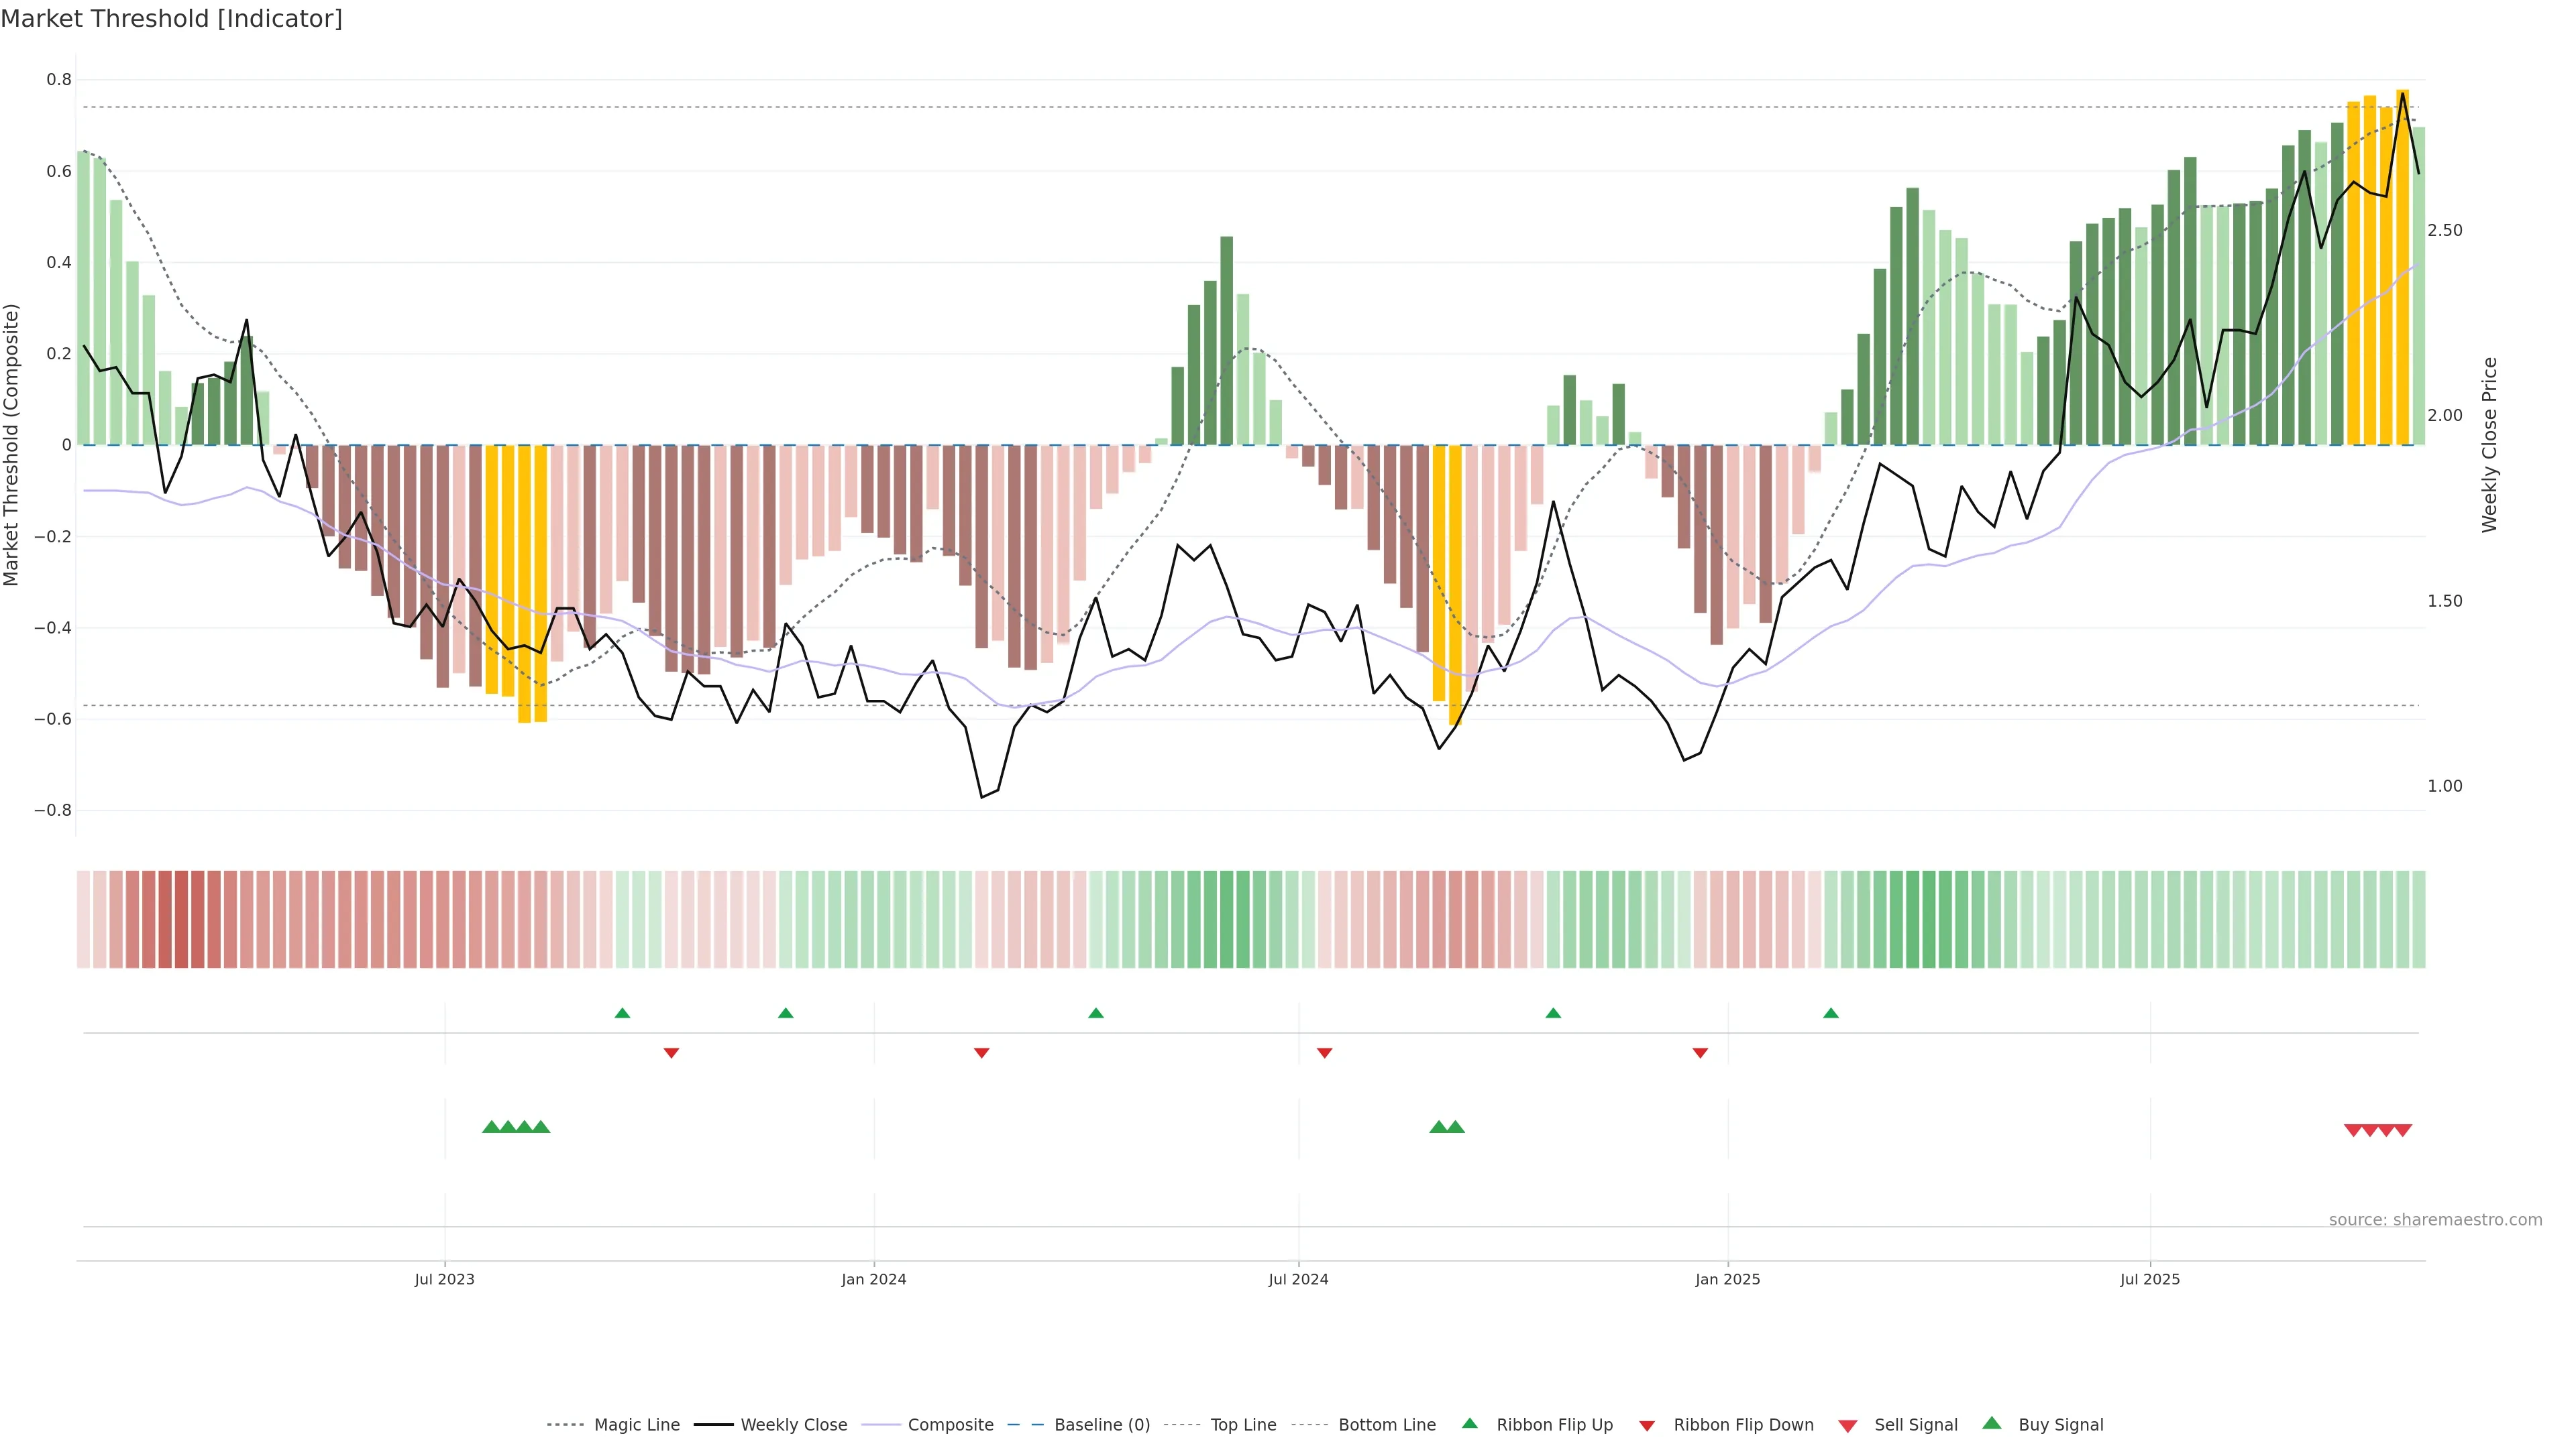
Task: Click the darkest red ribbon cell at far left
Action: (x=181, y=918)
